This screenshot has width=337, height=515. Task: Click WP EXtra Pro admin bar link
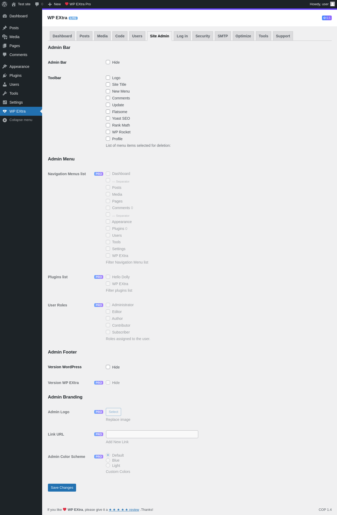[78, 4]
